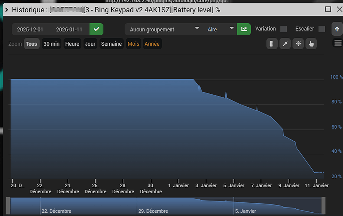The height and width of the screenshot is (216, 343).
Task: Edit the start date 2025-12-01
Action: coord(30,29)
